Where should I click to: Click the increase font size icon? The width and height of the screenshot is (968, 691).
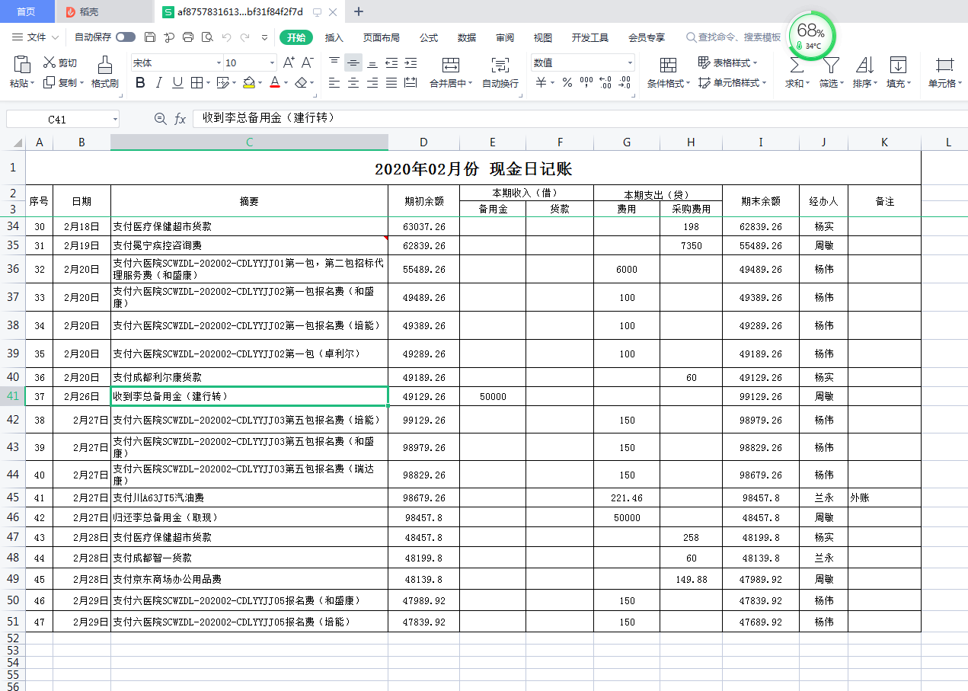point(289,63)
